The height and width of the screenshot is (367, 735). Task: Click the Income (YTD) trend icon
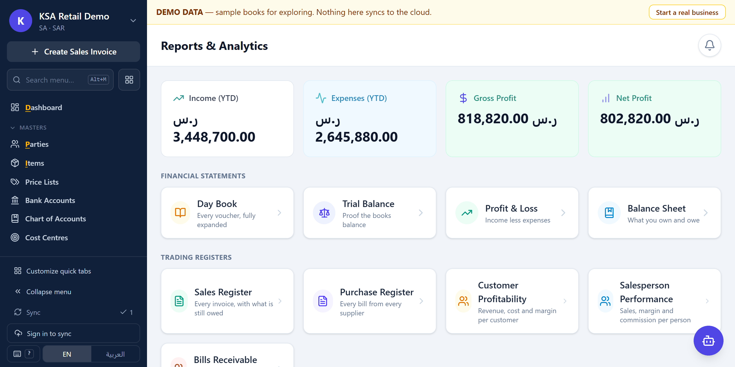179,98
